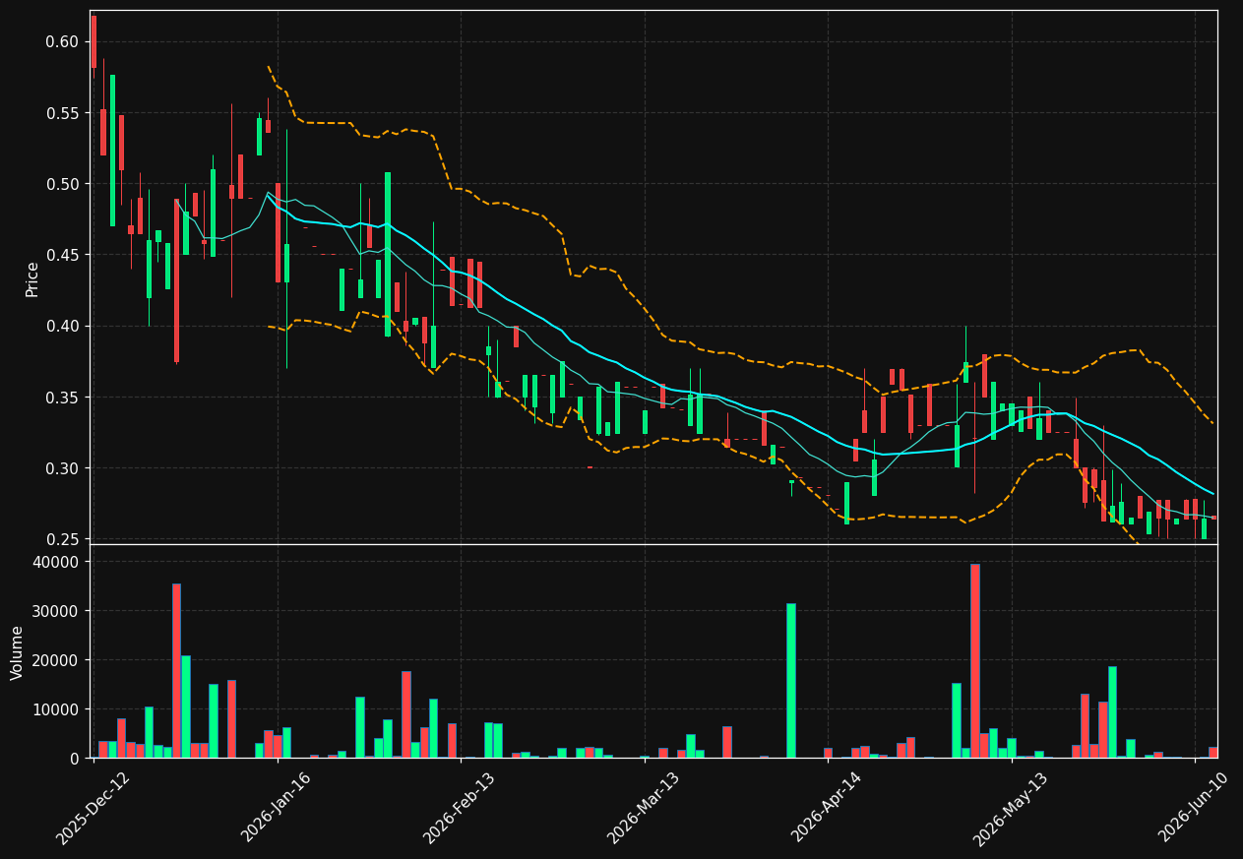Screen dimensions: 1243x859
Task: Click the tall green candlestick reaching 0.51 in early February
Action: [x=387, y=254]
